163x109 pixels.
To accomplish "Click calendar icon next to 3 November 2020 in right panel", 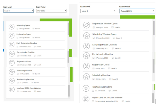I will (94, 38).
